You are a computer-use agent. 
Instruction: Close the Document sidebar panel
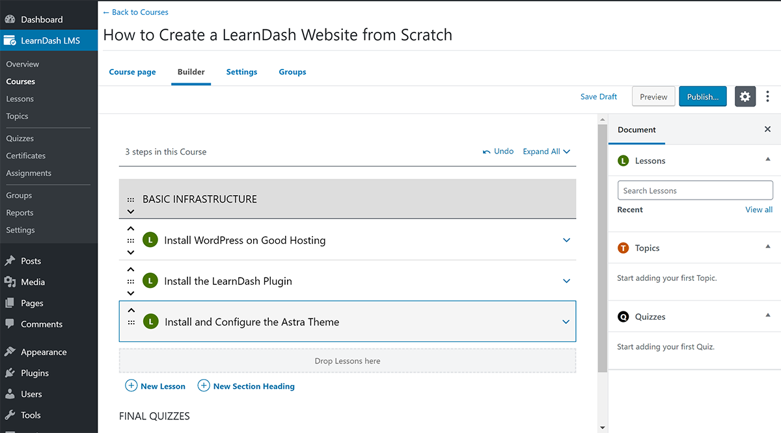point(767,129)
